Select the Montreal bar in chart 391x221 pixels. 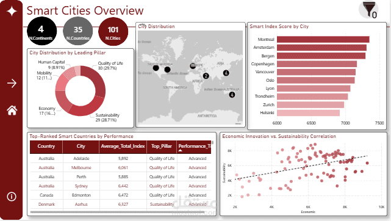point(323,40)
